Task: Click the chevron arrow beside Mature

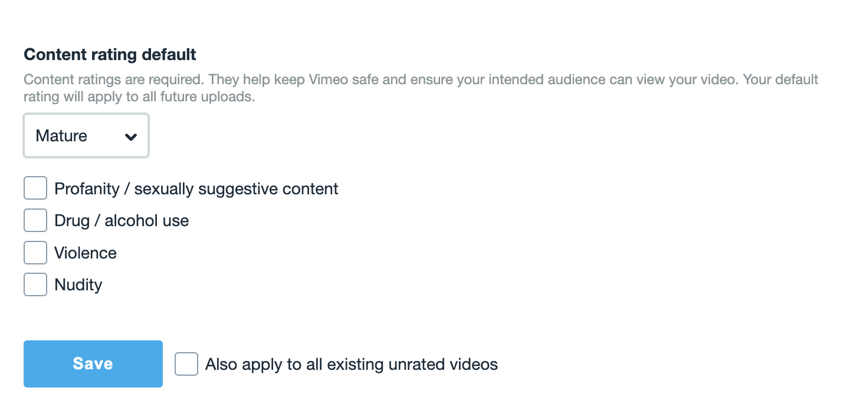Action: [131, 137]
